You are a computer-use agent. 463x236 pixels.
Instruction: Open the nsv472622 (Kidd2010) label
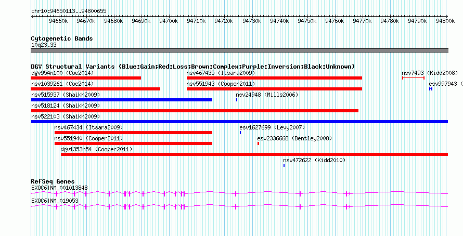click(314, 160)
